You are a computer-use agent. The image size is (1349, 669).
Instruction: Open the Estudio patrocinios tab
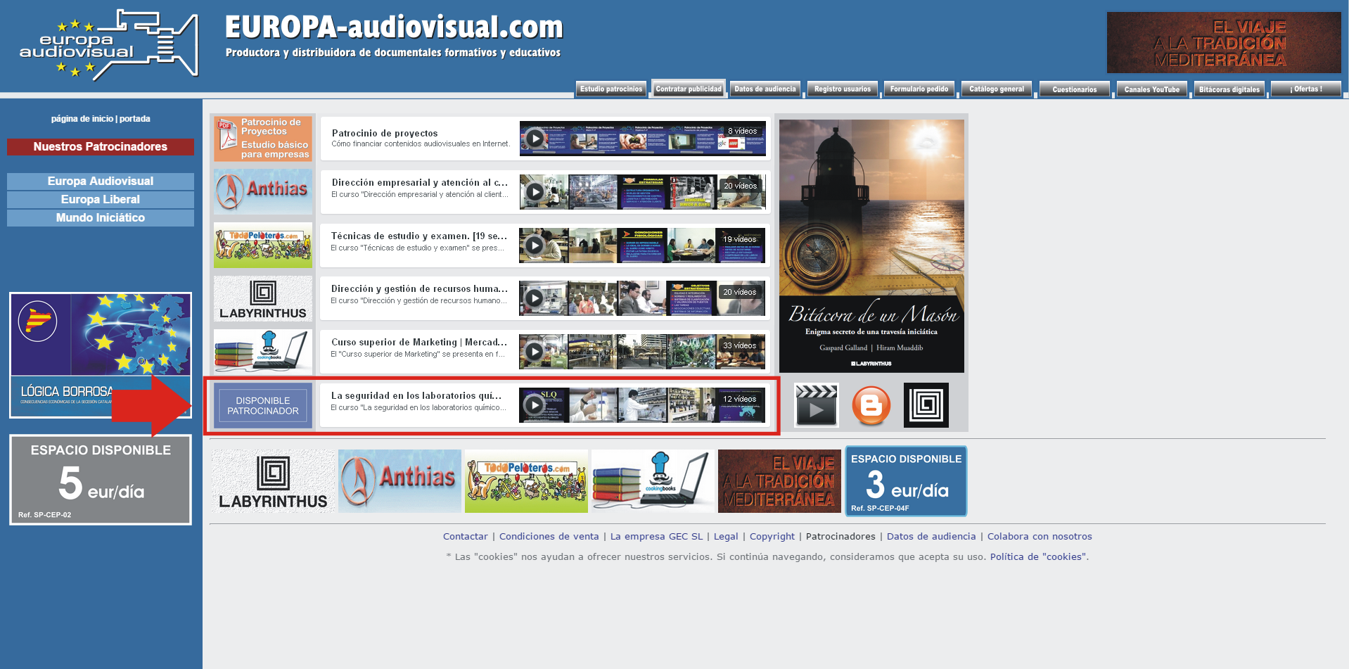pyautogui.click(x=611, y=89)
